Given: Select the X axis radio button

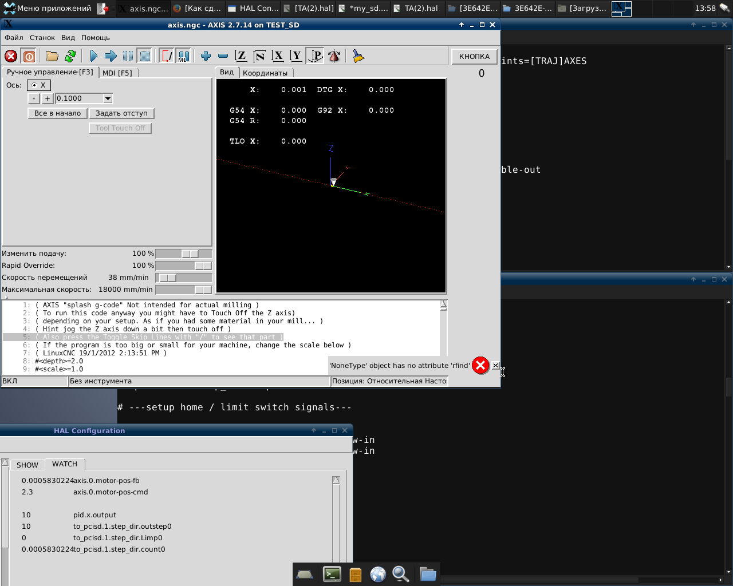Looking at the screenshot, I should click(35, 85).
